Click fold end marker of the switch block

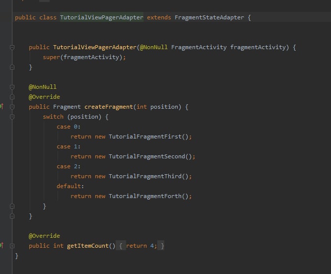(x=12, y=206)
